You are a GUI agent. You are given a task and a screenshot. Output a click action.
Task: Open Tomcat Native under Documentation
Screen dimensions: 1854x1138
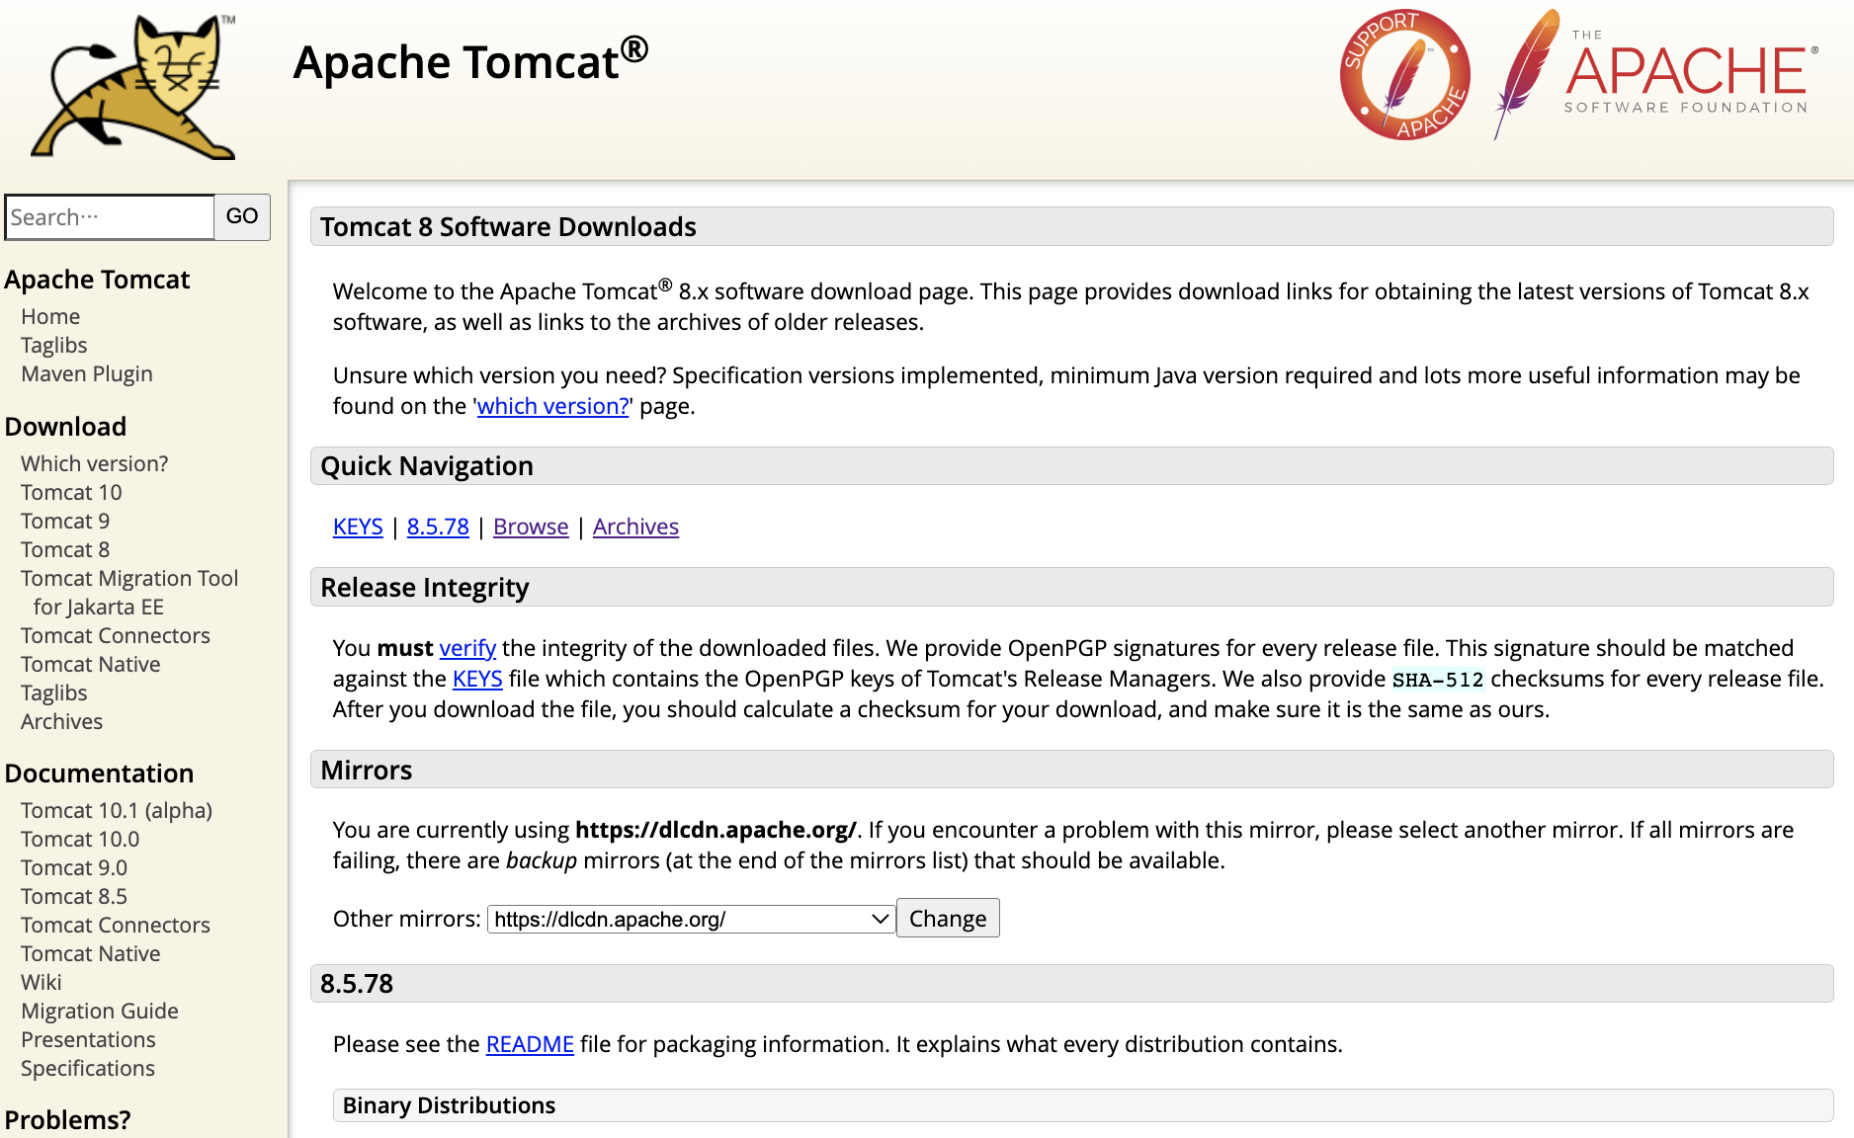(91, 953)
